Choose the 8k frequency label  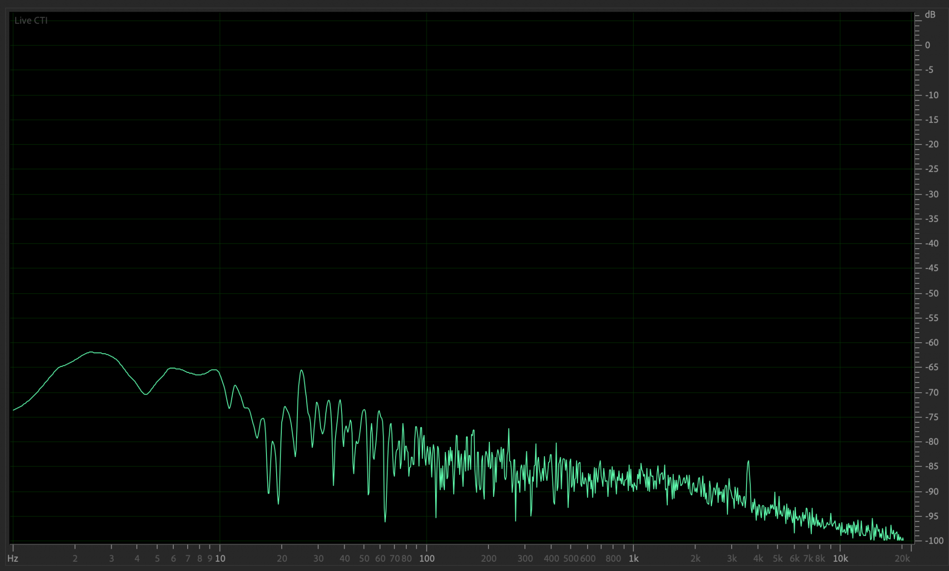[820, 558]
